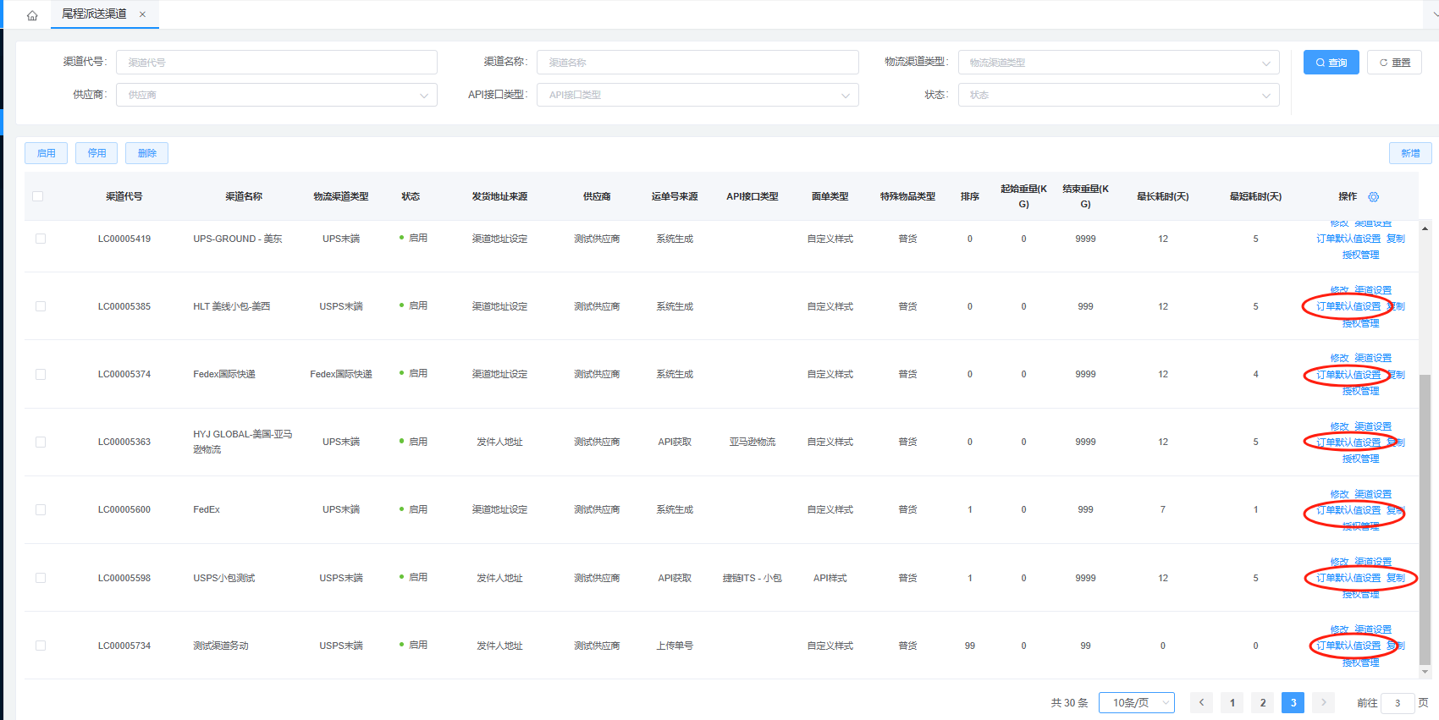Image resolution: width=1439 pixels, height=720 pixels.
Task: Click the 新增 add button
Action: (1410, 153)
